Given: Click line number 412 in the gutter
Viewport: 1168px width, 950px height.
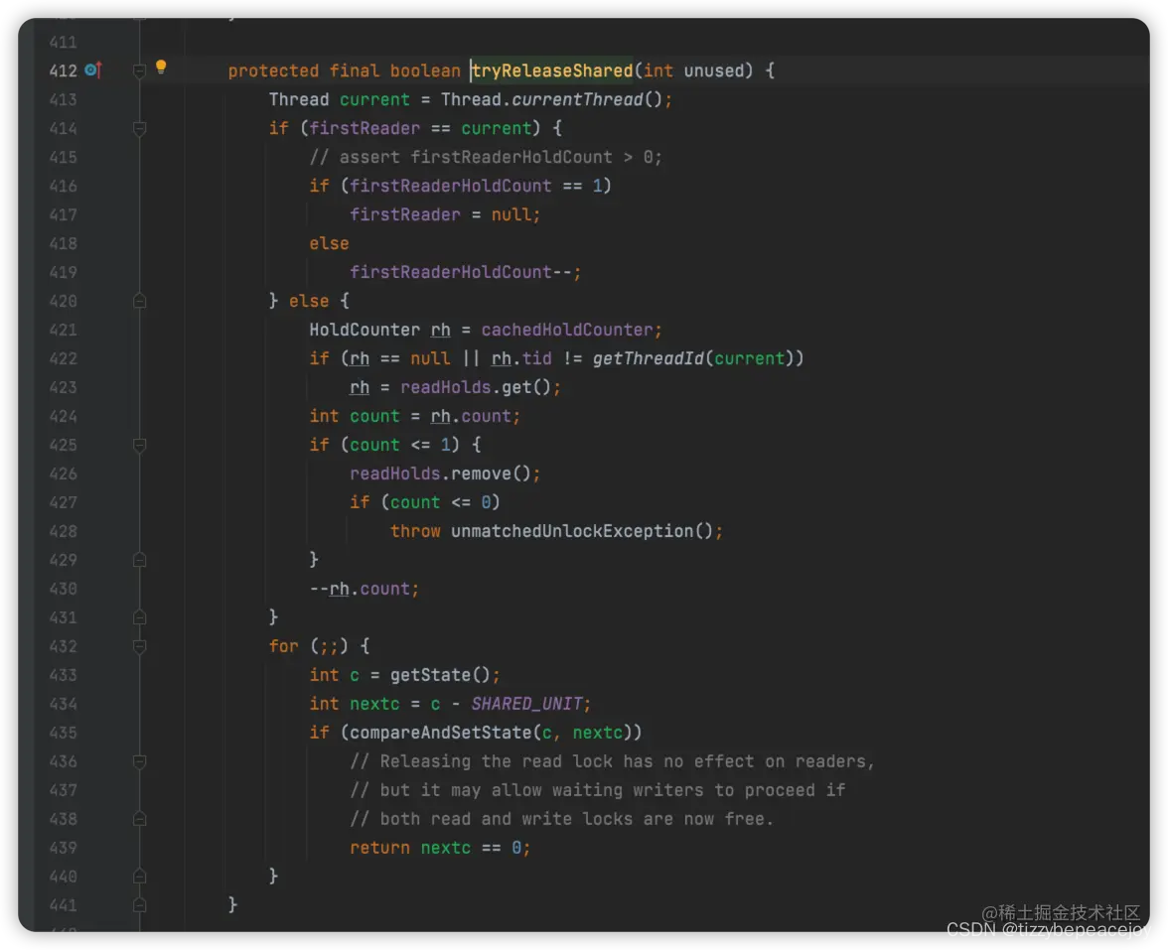Looking at the screenshot, I should (64, 70).
